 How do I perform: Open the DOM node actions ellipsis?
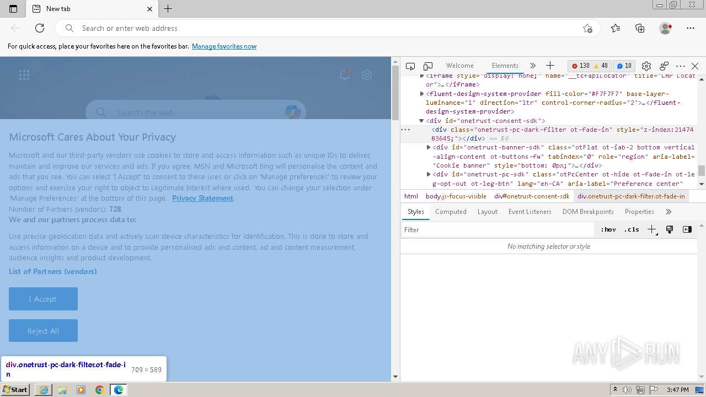pyautogui.click(x=405, y=130)
